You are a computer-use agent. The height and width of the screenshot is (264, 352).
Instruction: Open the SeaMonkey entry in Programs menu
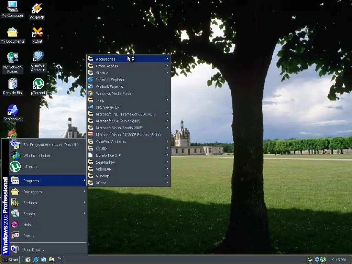point(129,162)
